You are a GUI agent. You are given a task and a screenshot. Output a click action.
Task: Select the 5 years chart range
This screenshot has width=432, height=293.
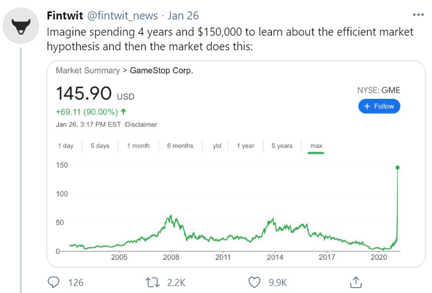click(282, 145)
